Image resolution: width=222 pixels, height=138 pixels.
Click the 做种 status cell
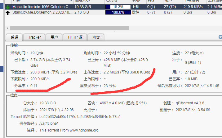[x=135, y=12]
